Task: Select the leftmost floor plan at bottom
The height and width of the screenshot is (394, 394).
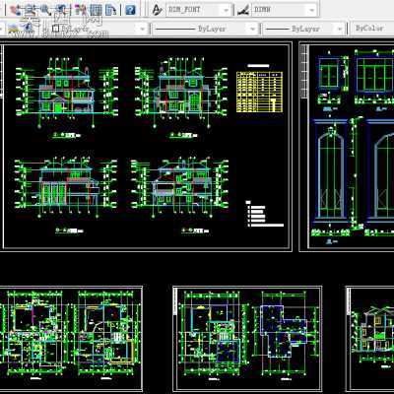Action: pos(33,332)
